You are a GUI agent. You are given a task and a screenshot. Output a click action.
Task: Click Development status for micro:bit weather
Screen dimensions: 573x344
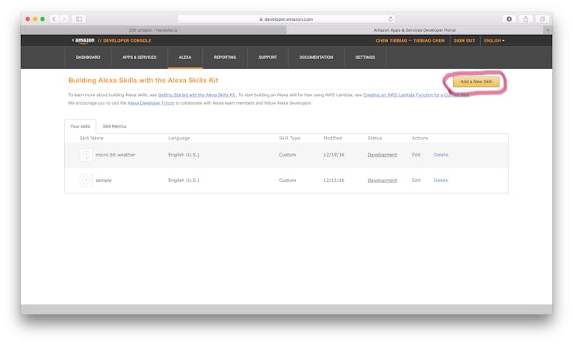[x=382, y=155]
